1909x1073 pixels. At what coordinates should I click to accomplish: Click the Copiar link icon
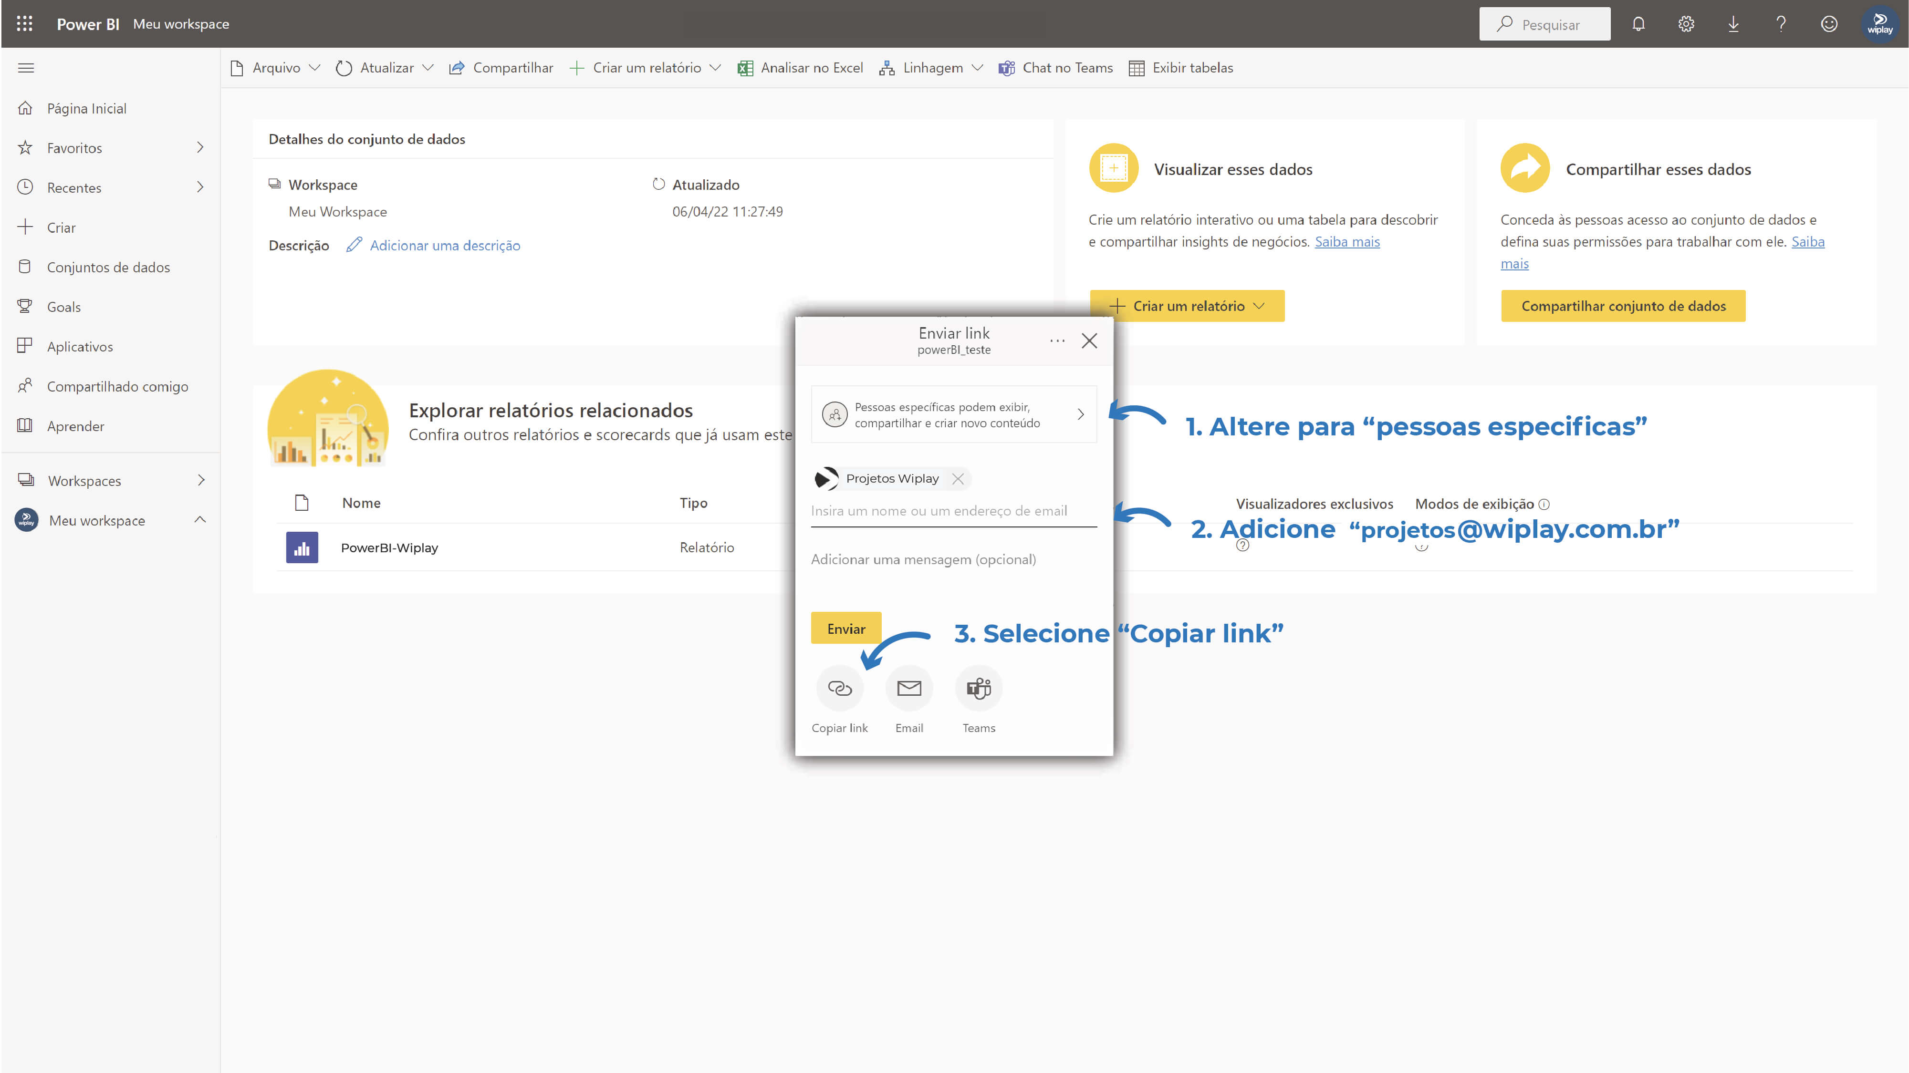[x=839, y=689]
